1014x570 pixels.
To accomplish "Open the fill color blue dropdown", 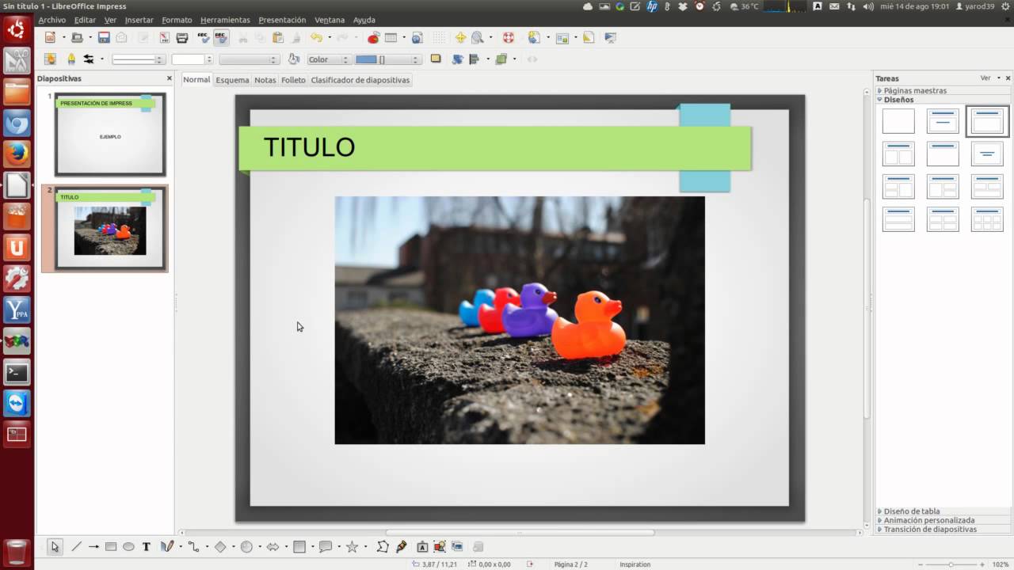I will click(387, 59).
